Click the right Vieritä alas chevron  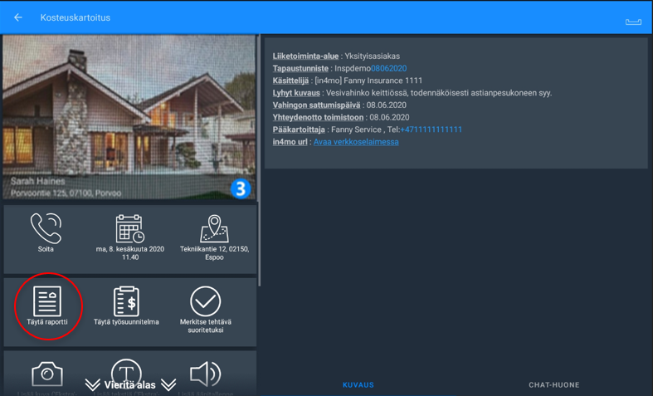coord(168,385)
